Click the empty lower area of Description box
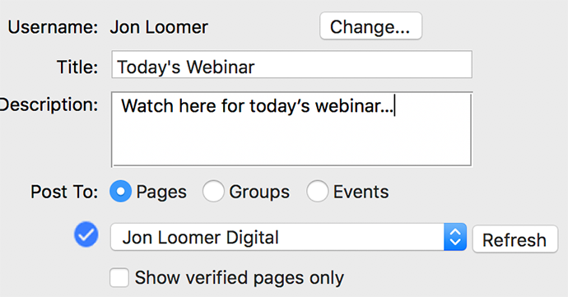 pos(291,143)
